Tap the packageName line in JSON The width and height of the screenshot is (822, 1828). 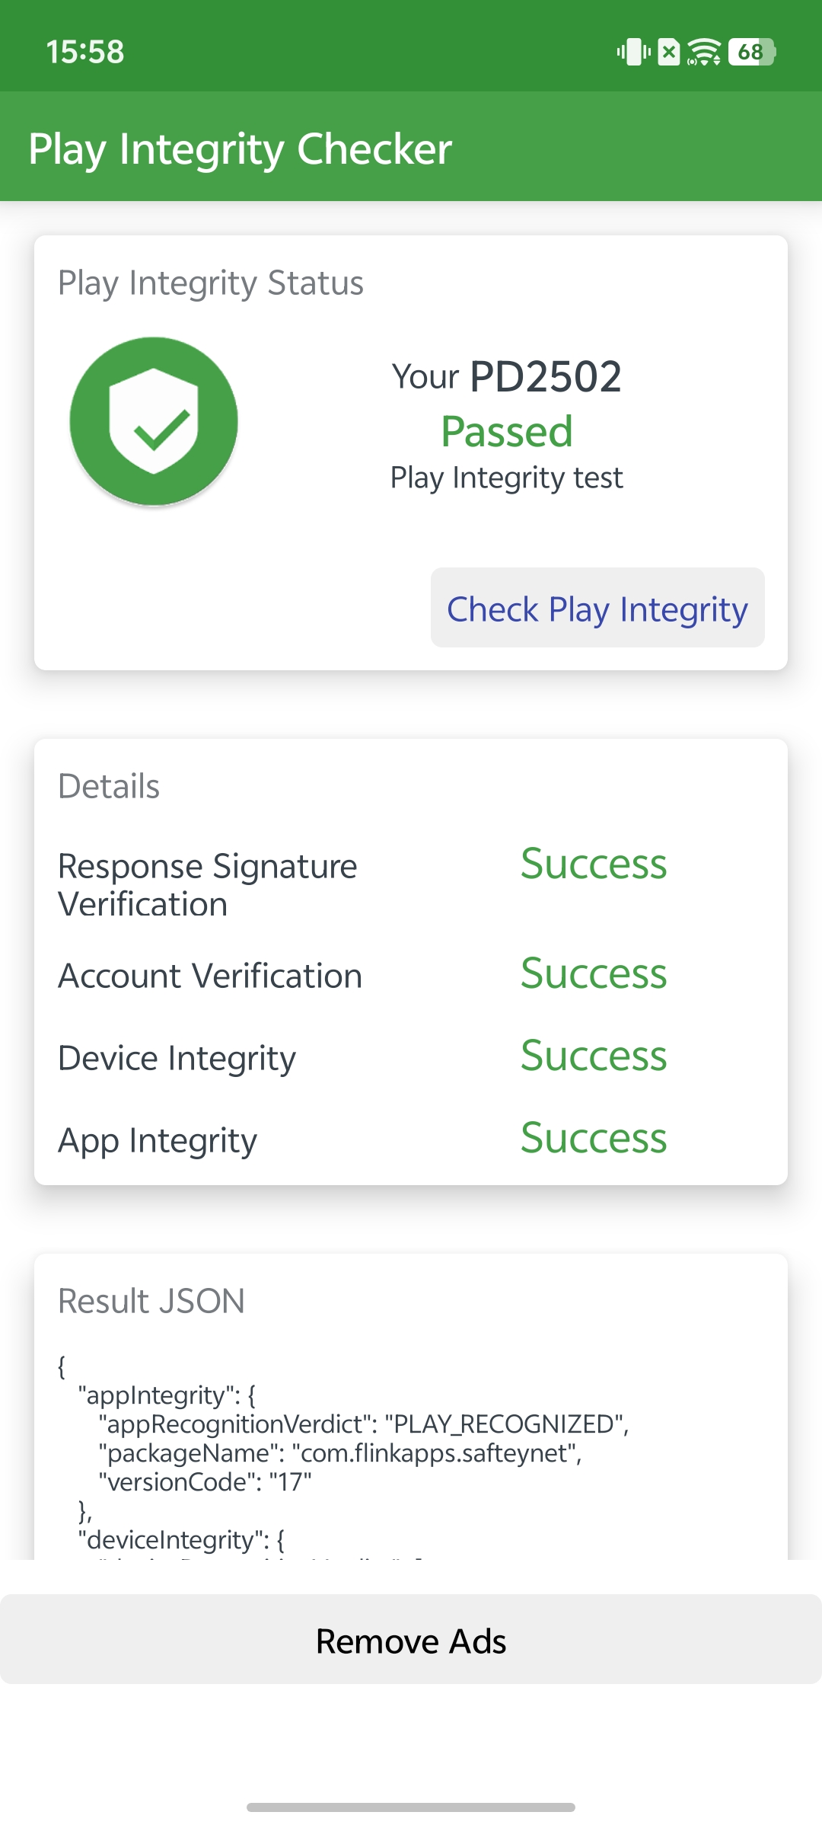[x=340, y=1453]
